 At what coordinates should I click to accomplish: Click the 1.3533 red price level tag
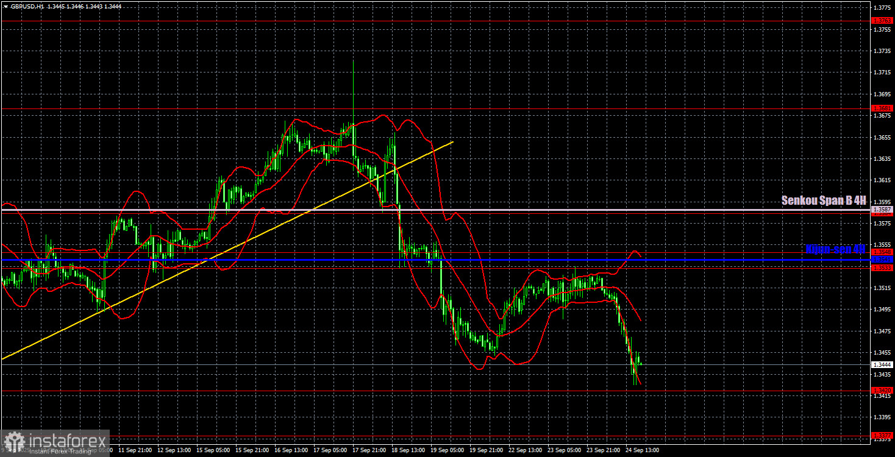coord(883,268)
